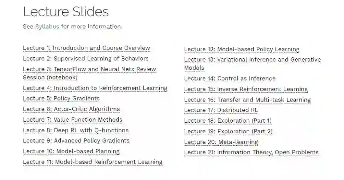This screenshot has width=344, height=180.
Task: Open Lecture 10: Model-based Planning
Action: tap(71, 151)
